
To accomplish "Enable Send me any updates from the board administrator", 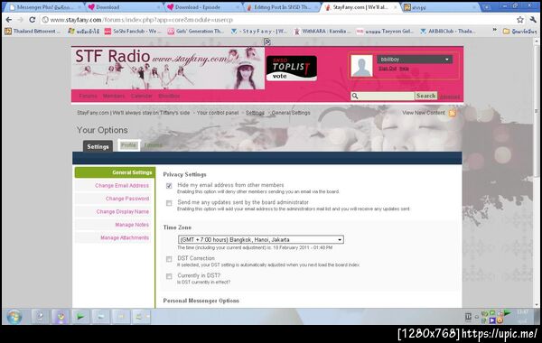I will click(x=169, y=203).
